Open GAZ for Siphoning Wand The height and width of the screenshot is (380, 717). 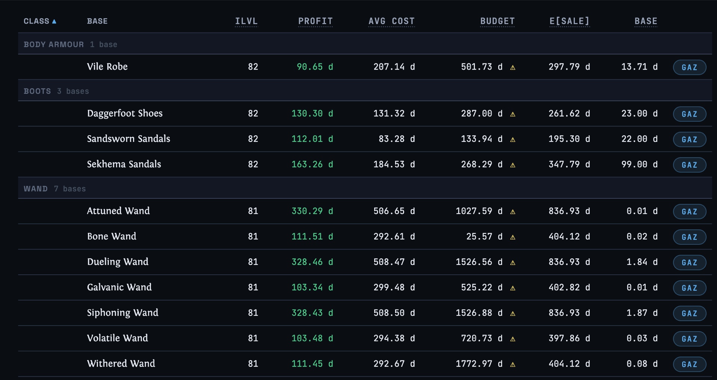coord(689,313)
